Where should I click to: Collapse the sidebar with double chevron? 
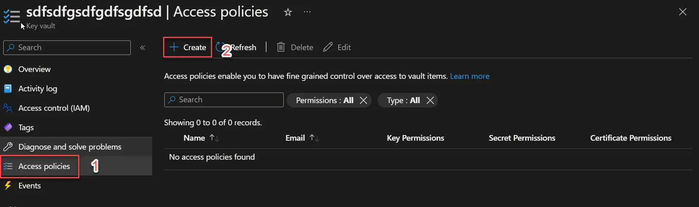pos(142,48)
